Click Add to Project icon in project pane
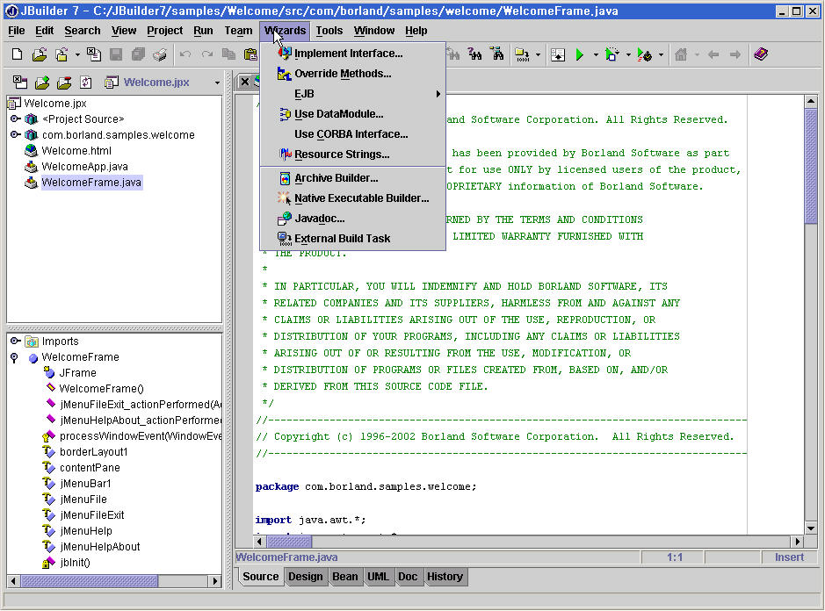 pos(41,83)
